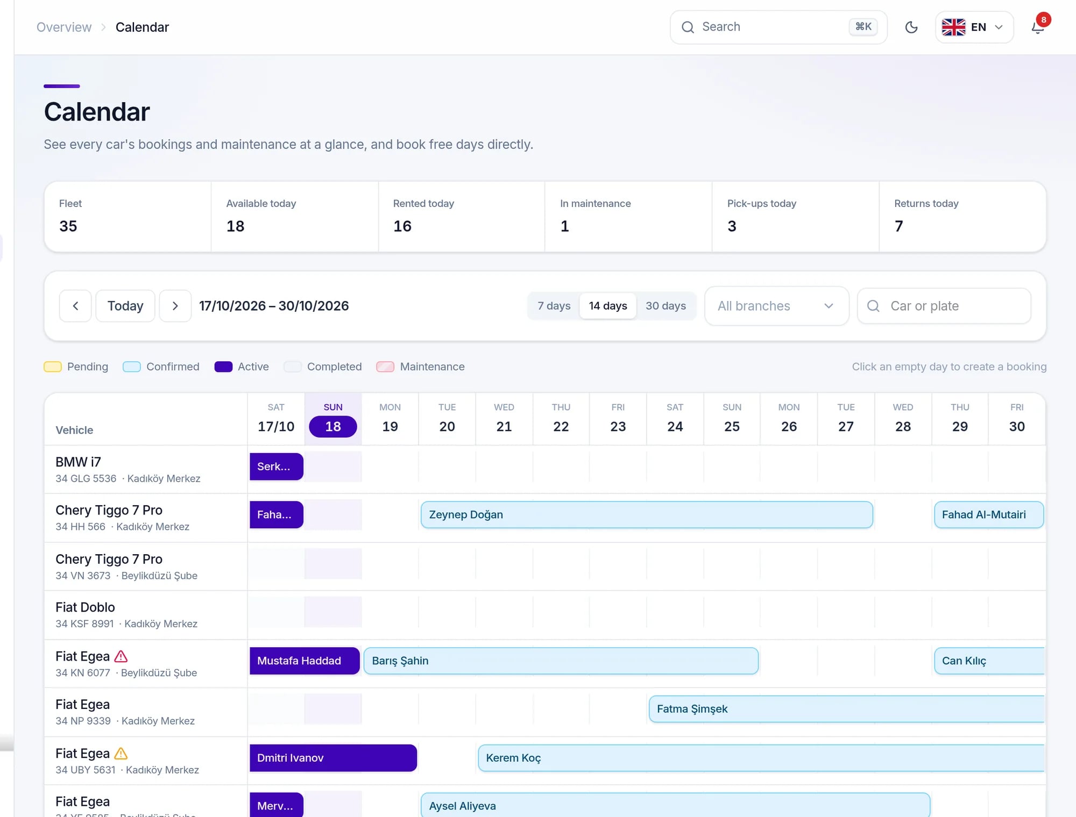Open the EN language dropdown
Image resolution: width=1076 pixels, height=817 pixels.
coord(974,27)
